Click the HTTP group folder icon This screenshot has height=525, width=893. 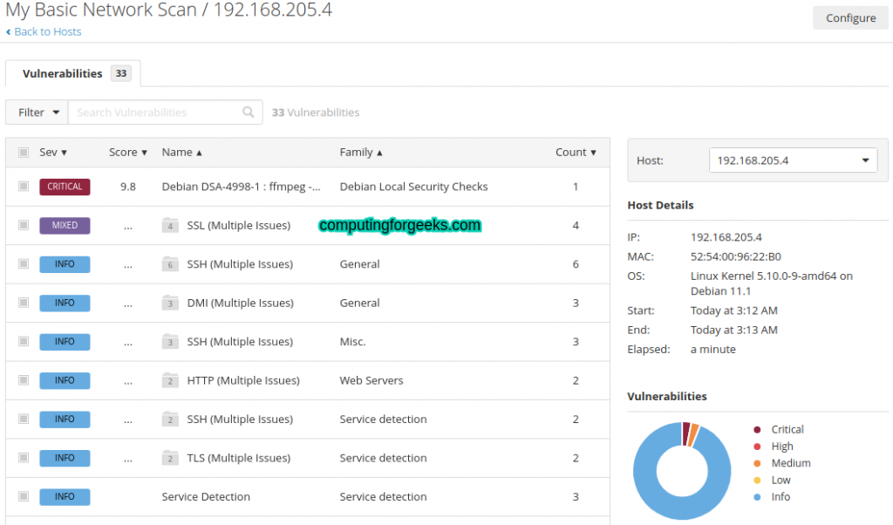tap(171, 381)
